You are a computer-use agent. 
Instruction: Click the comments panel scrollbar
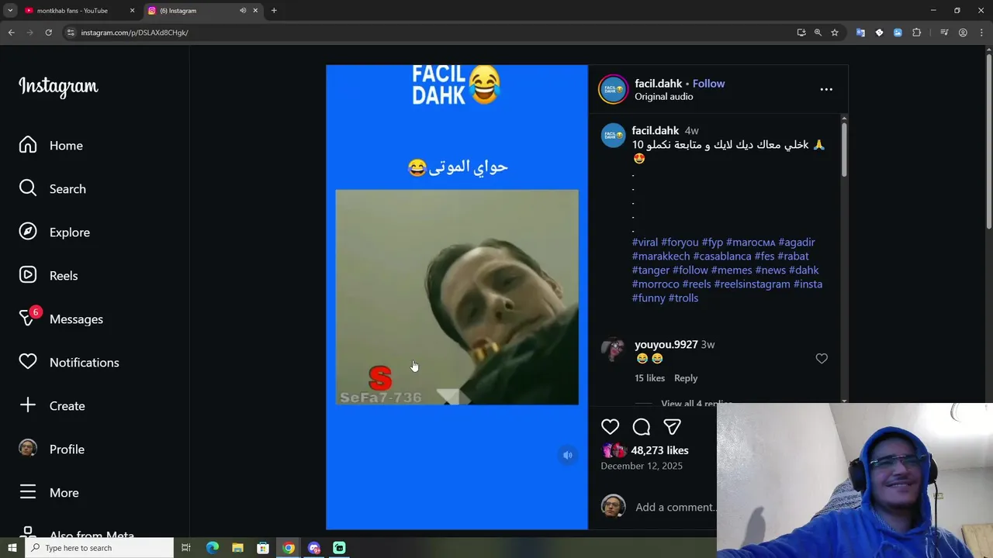(x=843, y=150)
